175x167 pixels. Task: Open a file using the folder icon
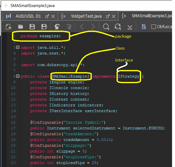coord(20,27)
